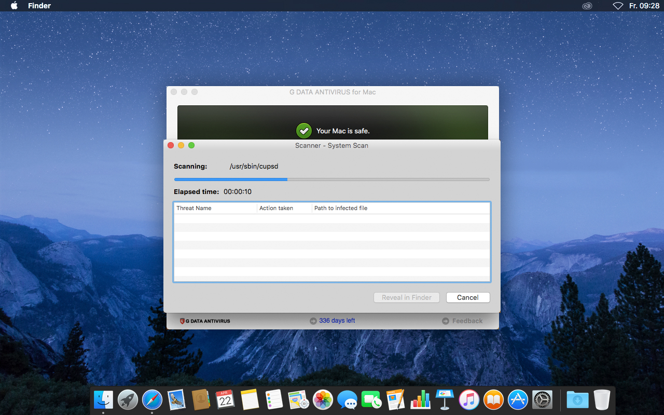Open the Mail app in the Dock
This screenshot has height=415, width=664.
(176, 399)
